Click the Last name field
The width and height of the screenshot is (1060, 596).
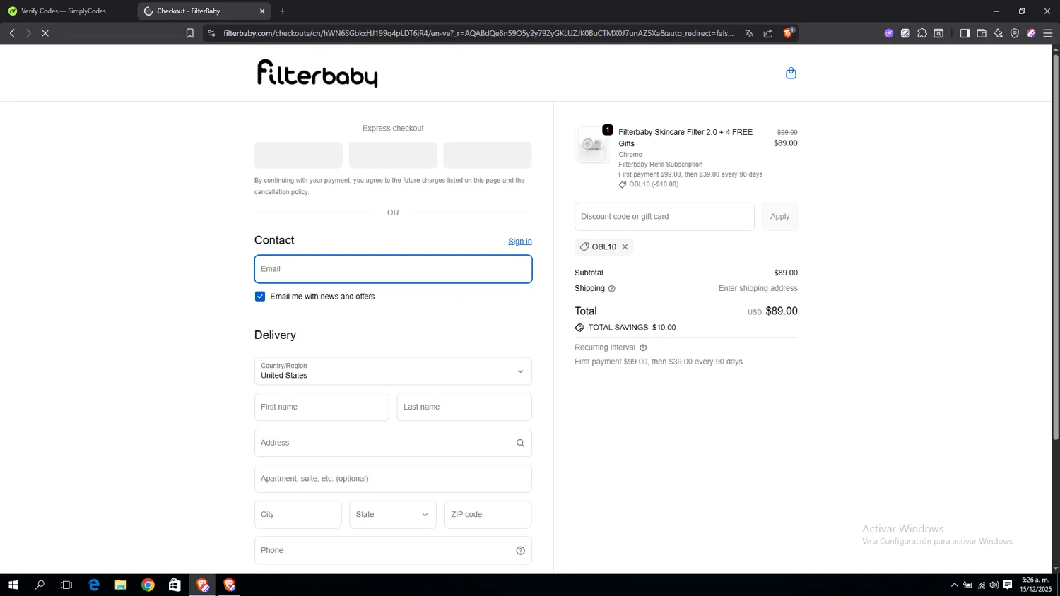pyautogui.click(x=464, y=407)
